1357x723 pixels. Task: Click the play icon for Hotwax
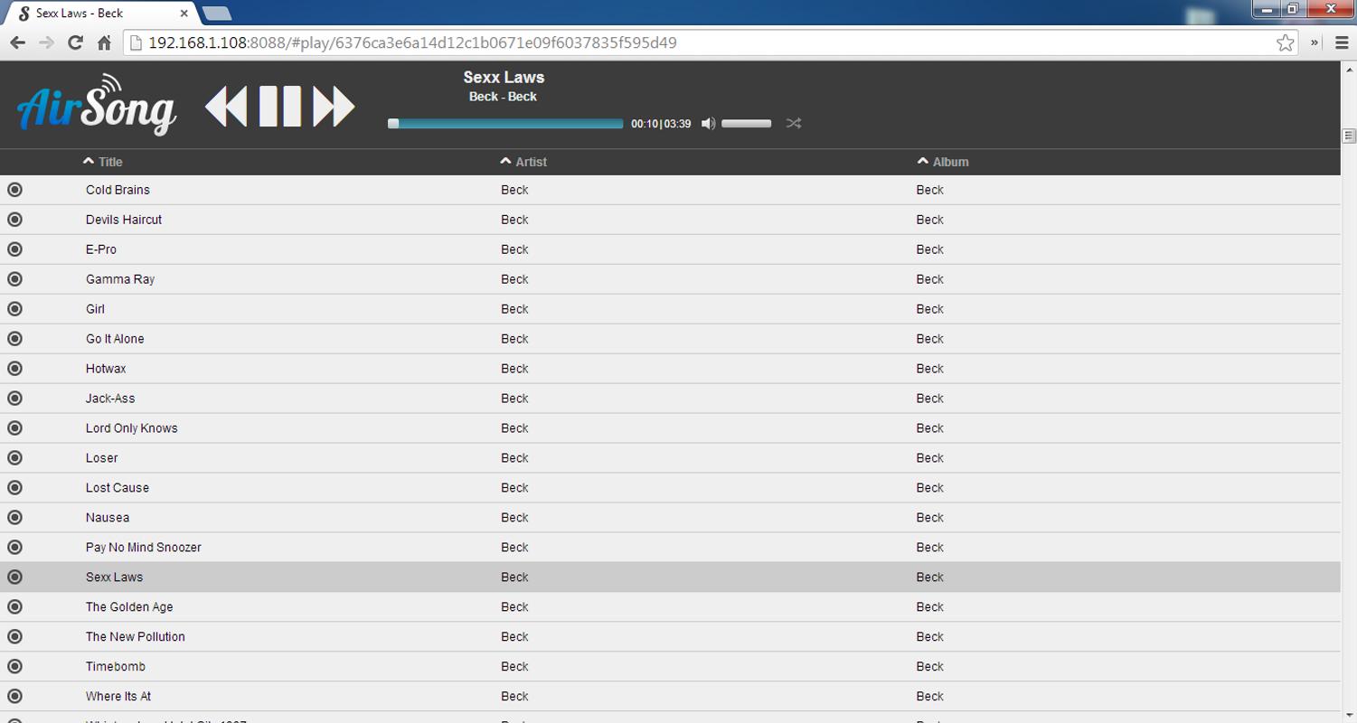(14, 369)
